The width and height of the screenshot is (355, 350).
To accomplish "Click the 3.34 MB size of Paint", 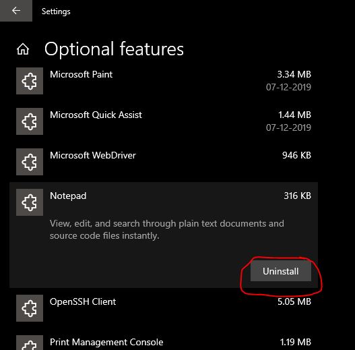I will point(294,74).
